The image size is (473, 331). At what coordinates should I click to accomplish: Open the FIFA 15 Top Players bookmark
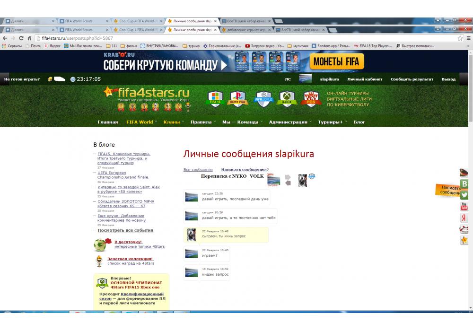(x=373, y=46)
